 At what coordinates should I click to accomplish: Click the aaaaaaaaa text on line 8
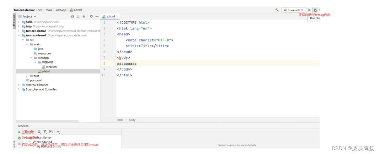coord(127,64)
